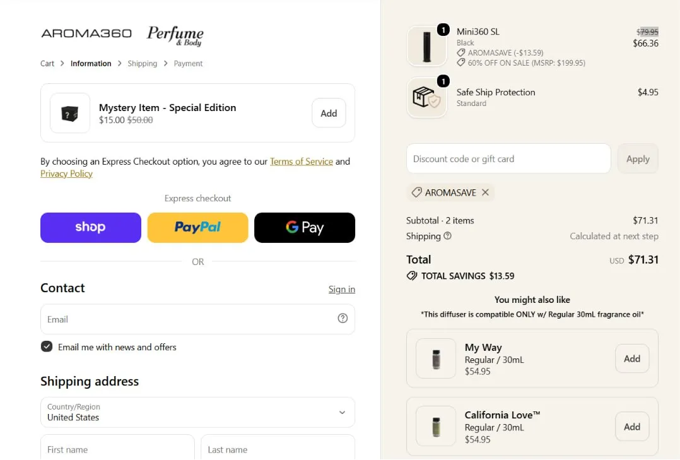Click the Safe Ship Protection package icon

pyautogui.click(x=426, y=97)
